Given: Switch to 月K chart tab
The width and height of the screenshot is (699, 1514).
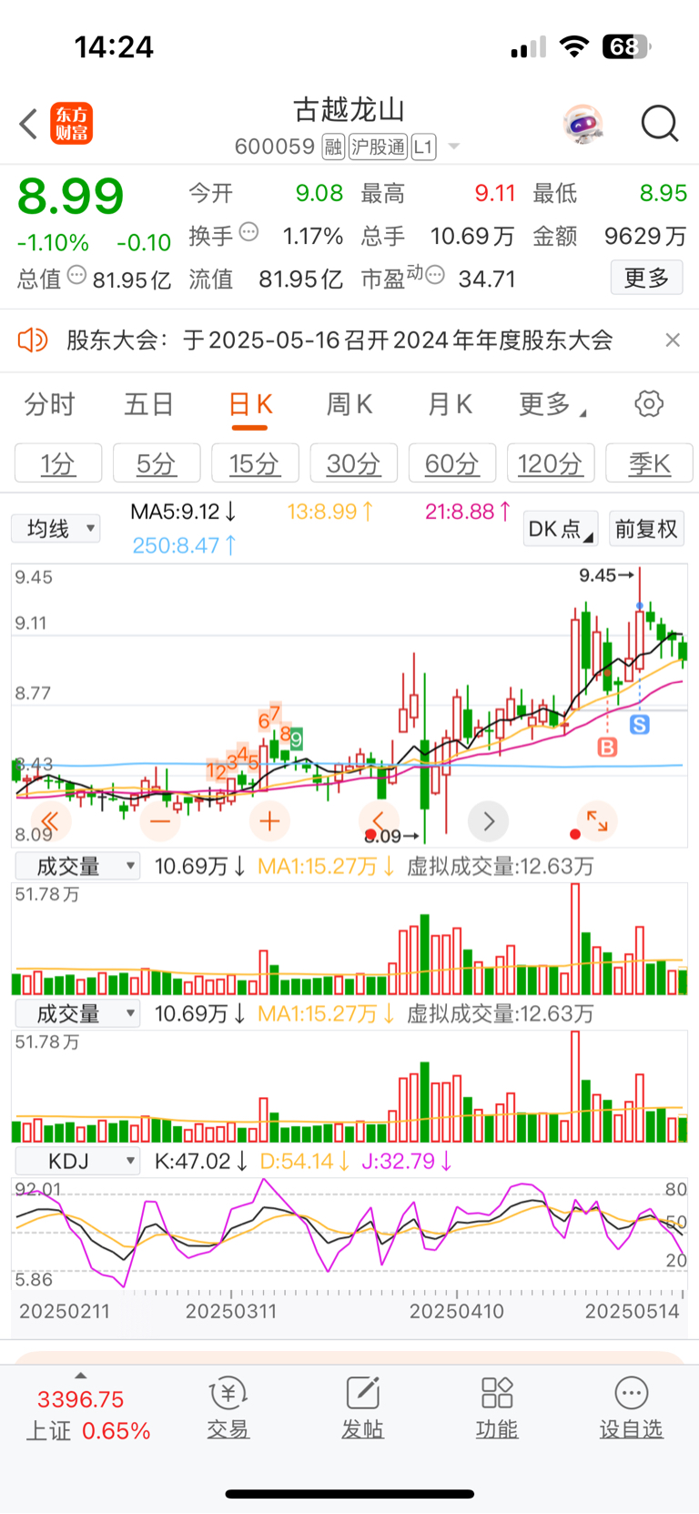Looking at the screenshot, I should tap(450, 404).
